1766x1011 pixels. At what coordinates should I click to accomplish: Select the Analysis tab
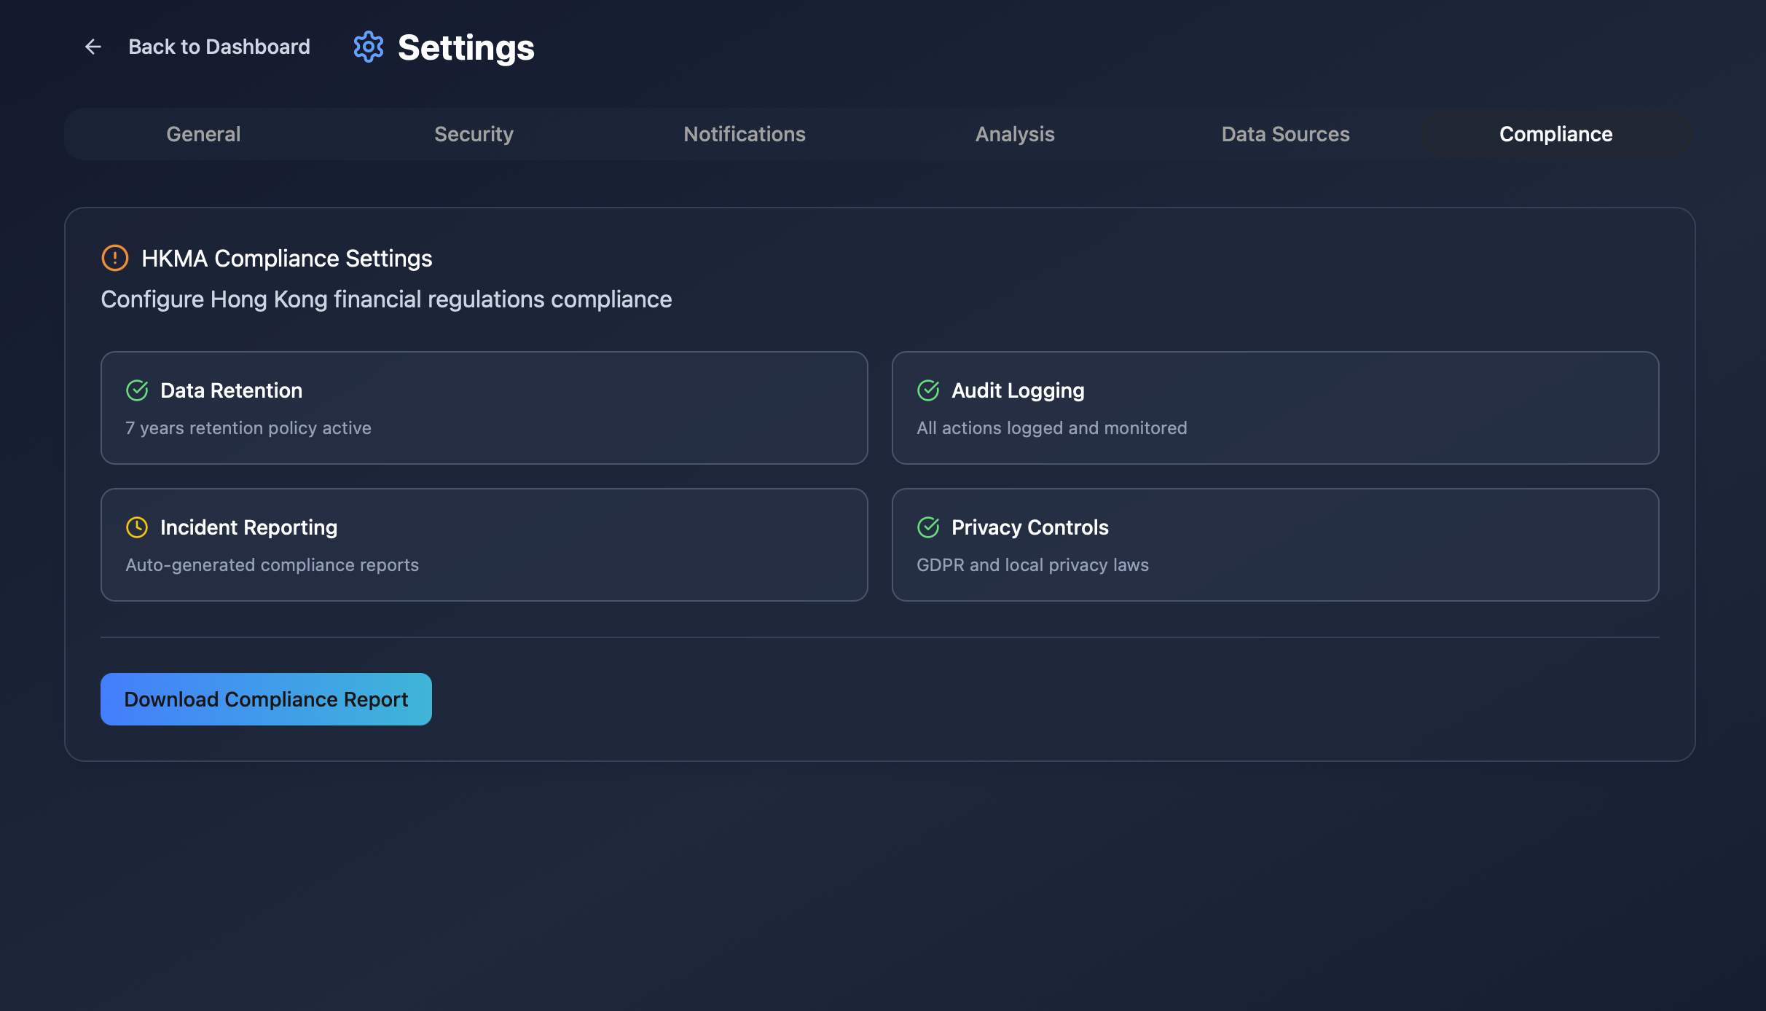click(x=1015, y=134)
